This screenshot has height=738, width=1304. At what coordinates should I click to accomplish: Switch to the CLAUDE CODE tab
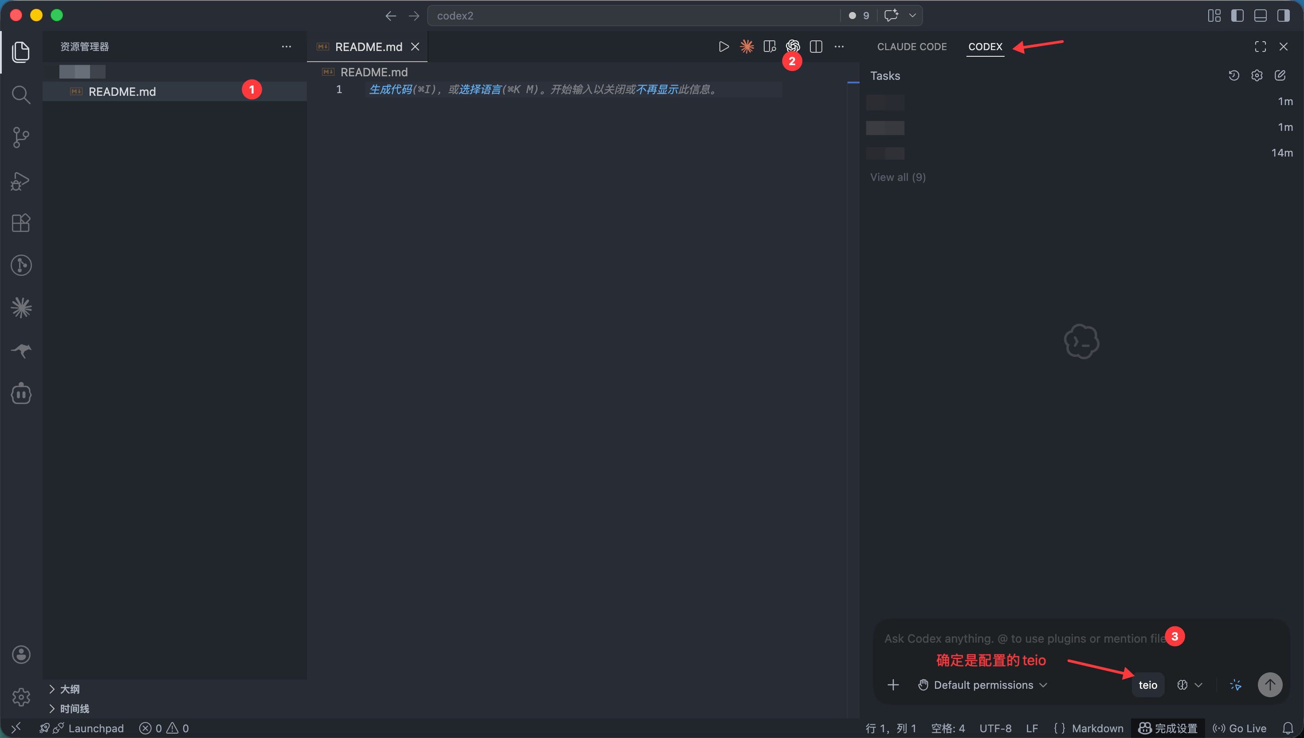click(x=912, y=47)
